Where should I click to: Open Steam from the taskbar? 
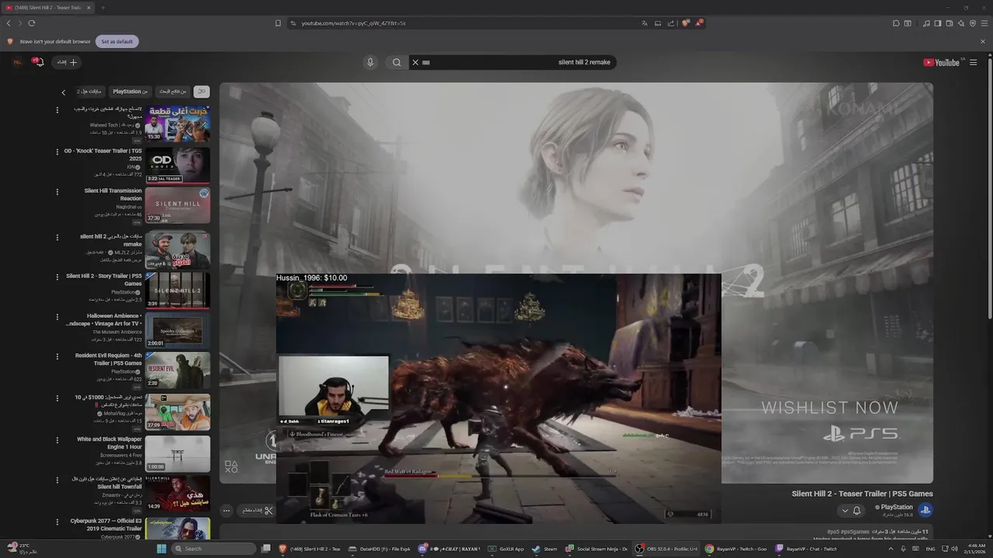pos(545,549)
